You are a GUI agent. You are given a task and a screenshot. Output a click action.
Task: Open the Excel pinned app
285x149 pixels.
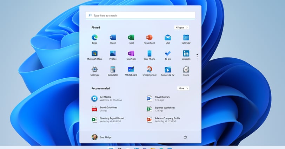(131, 39)
